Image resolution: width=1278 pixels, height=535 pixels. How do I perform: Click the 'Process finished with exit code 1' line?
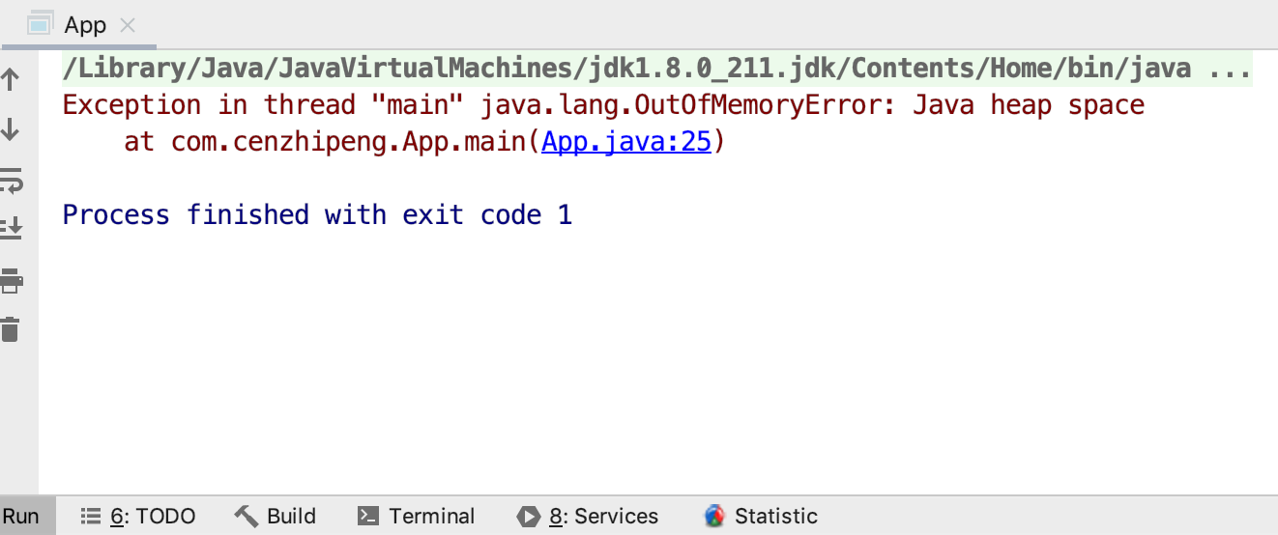[x=317, y=214]
